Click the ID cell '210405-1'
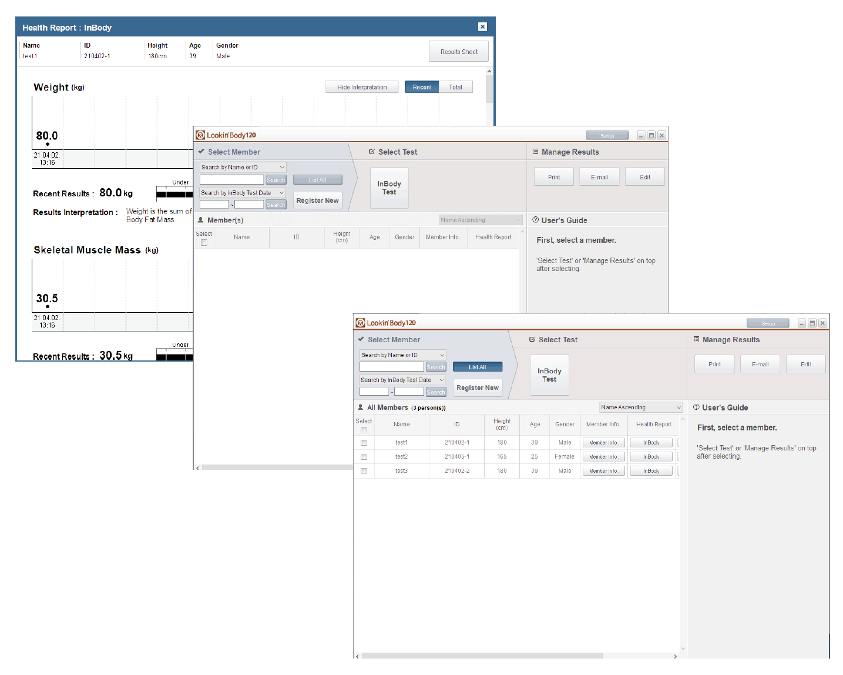Image resolution: width=843 pixels, height=675 pixels. tap(457, 457)
